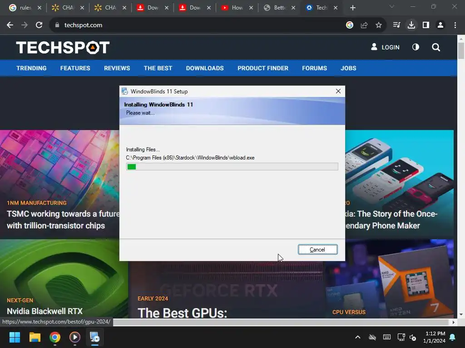The height and width of the screenshot is (348, 465).
Task: Open The Best GPUs article
Action: click(x=183, y=313)
